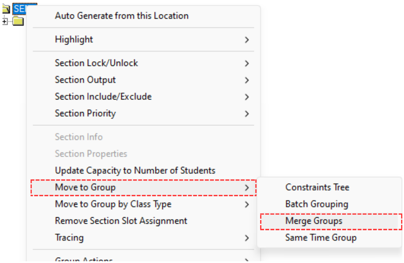Pick Batch Grouping from the submenu
The width and height of the screenshot is (404, 263).
coord(317,204)
